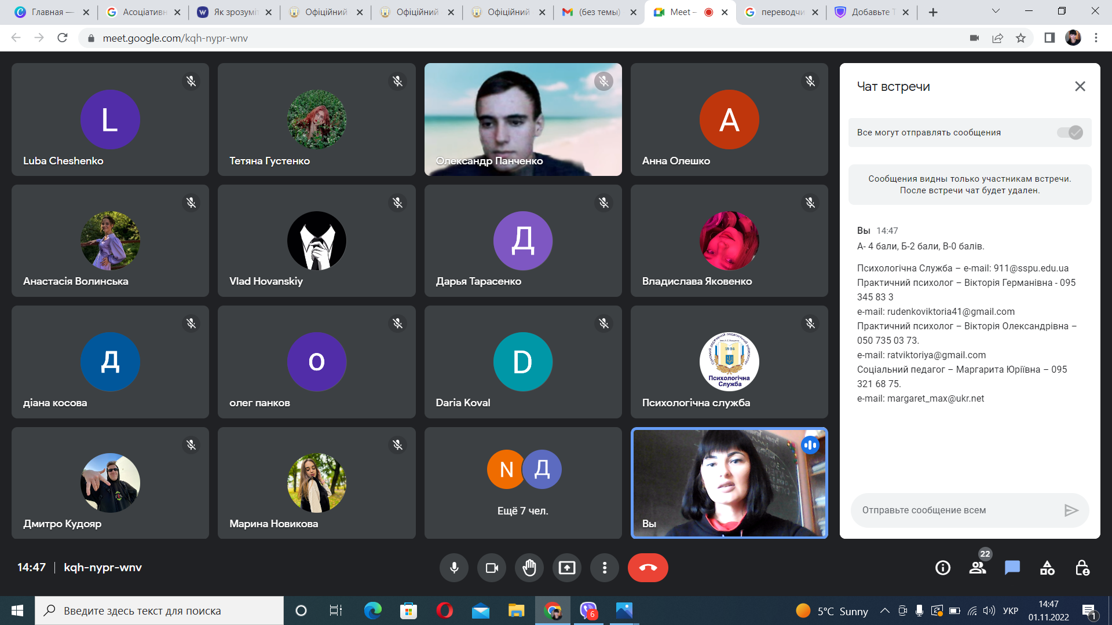Show the participants list
1112x625 pixels.
coord(978,568)
